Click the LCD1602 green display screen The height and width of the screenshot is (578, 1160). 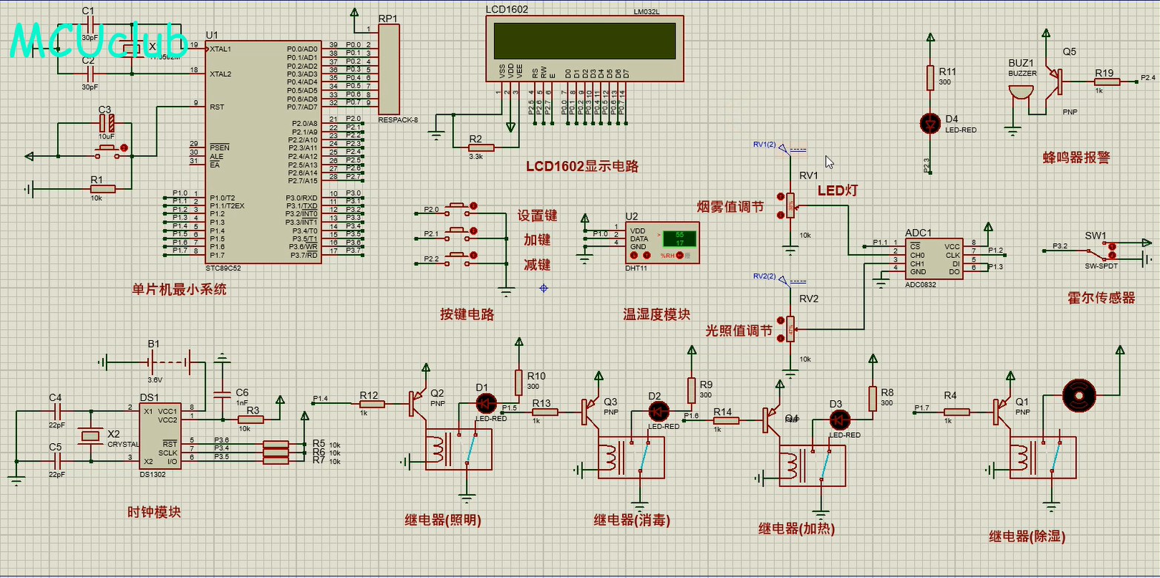tap(584, 41)
